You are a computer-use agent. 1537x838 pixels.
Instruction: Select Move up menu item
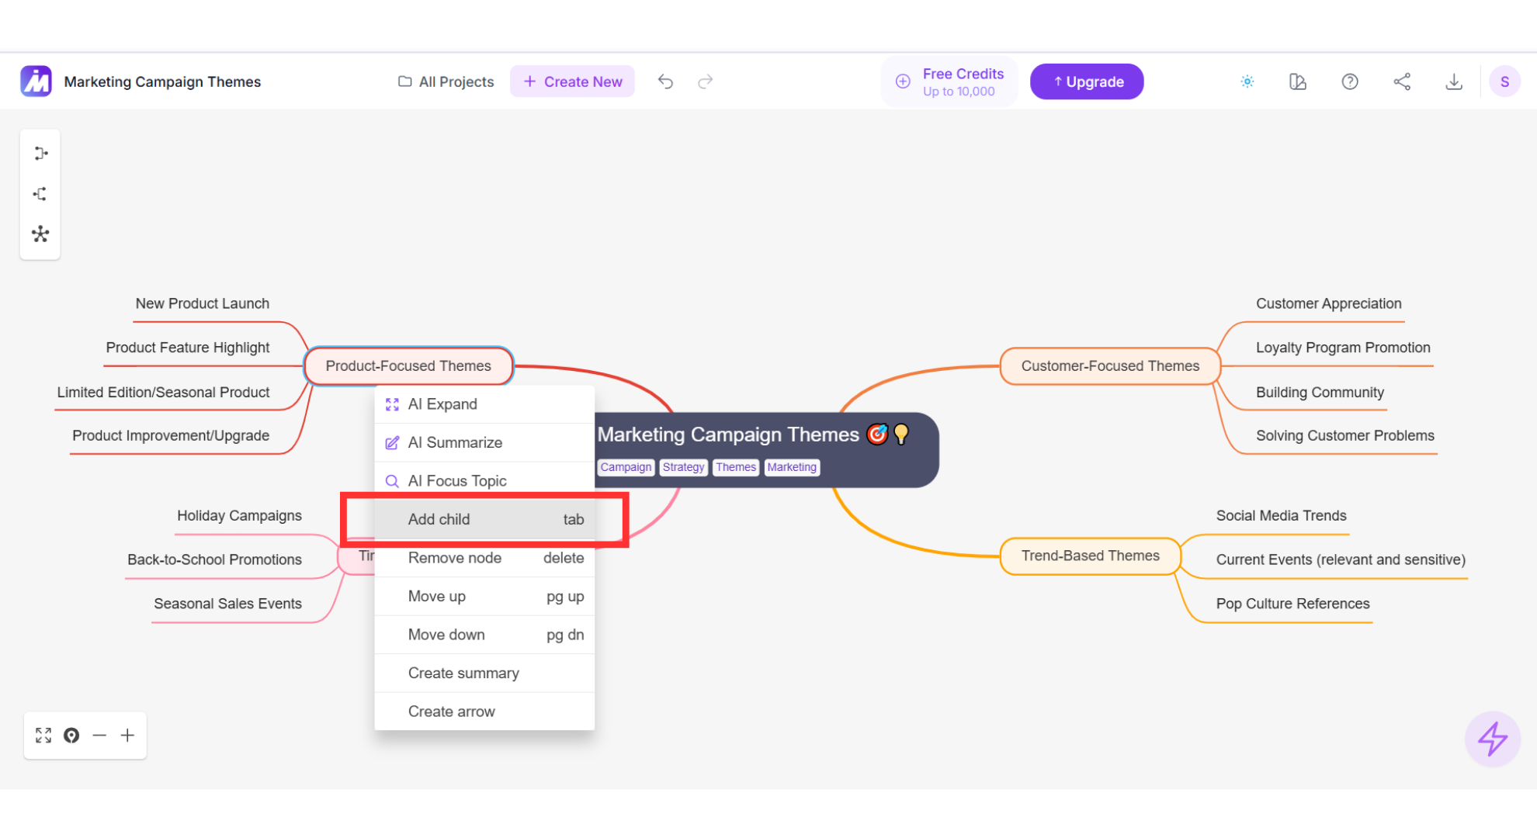[x=484, y=596]
